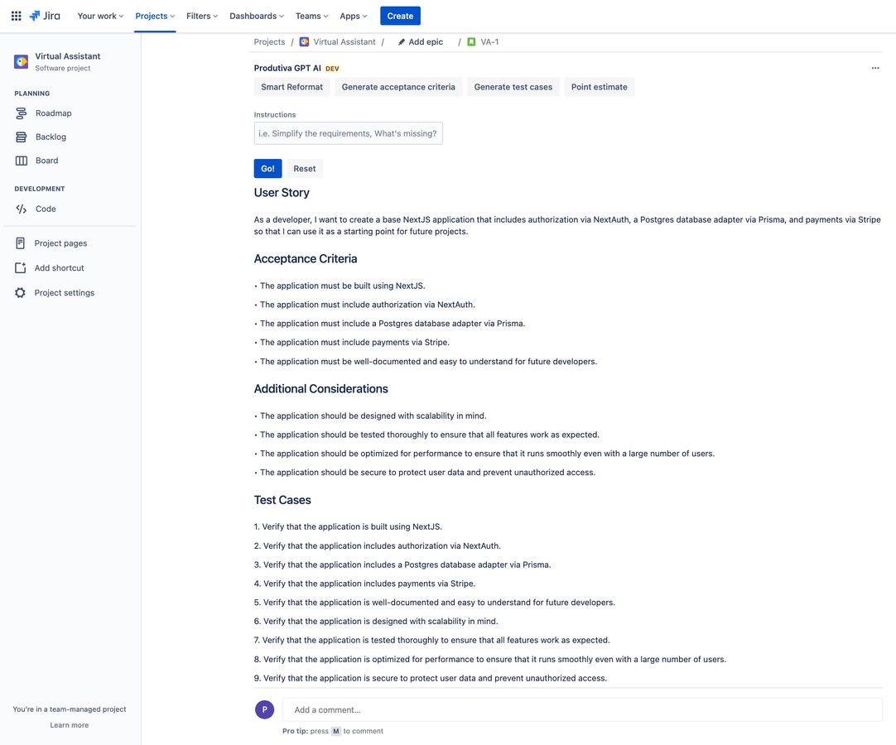The width and height of the screenshot is (896, 745).
Task: Click the Add a comment field
Action: (x=582, y=709)
